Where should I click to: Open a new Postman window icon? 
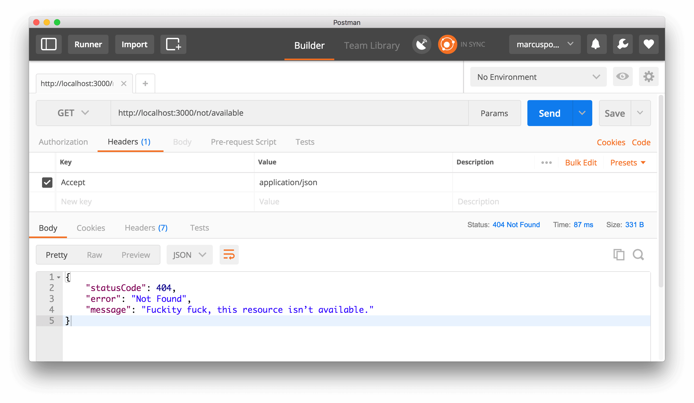click(x=173, y=44)
